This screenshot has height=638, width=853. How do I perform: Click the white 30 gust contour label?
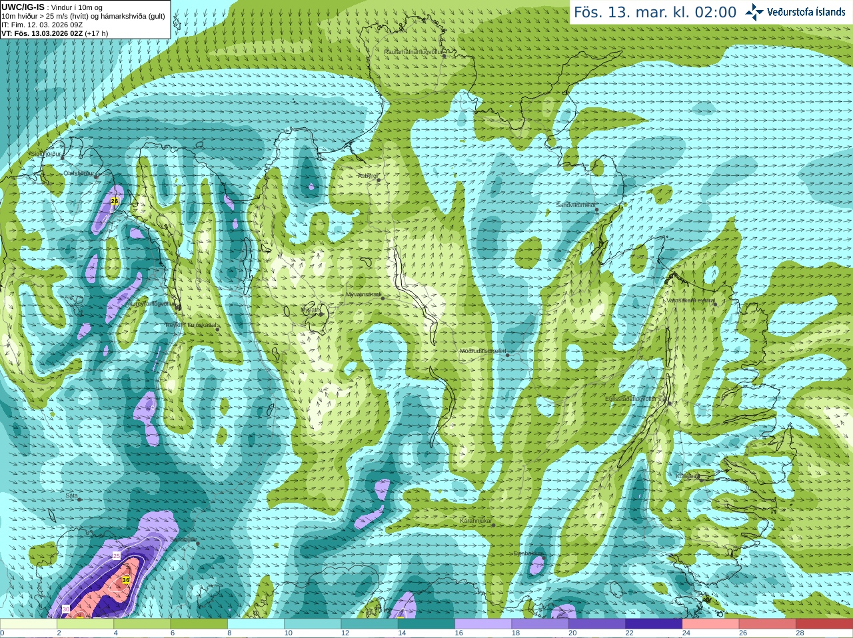pos(66,609)
